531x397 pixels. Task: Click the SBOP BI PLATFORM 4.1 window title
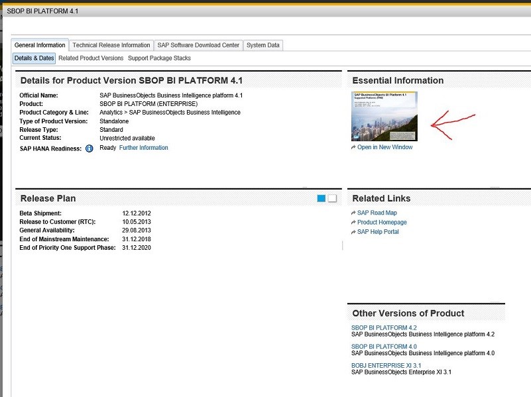point(42,11)
